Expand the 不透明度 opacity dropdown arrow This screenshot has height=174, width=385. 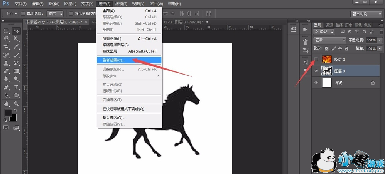click(x=380, y=40)
